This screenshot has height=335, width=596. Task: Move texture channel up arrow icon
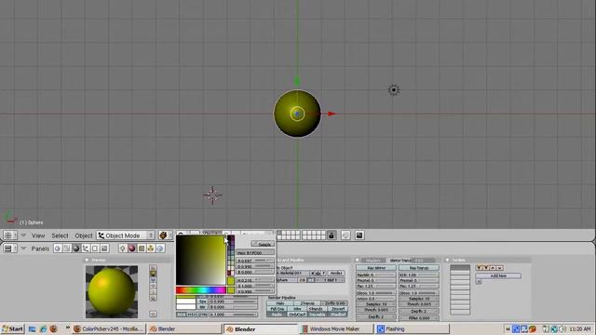click(x=493, y=268)
